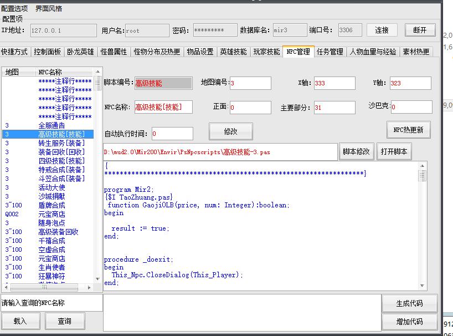Open the 物品设置 tab

tap(199, 52)
